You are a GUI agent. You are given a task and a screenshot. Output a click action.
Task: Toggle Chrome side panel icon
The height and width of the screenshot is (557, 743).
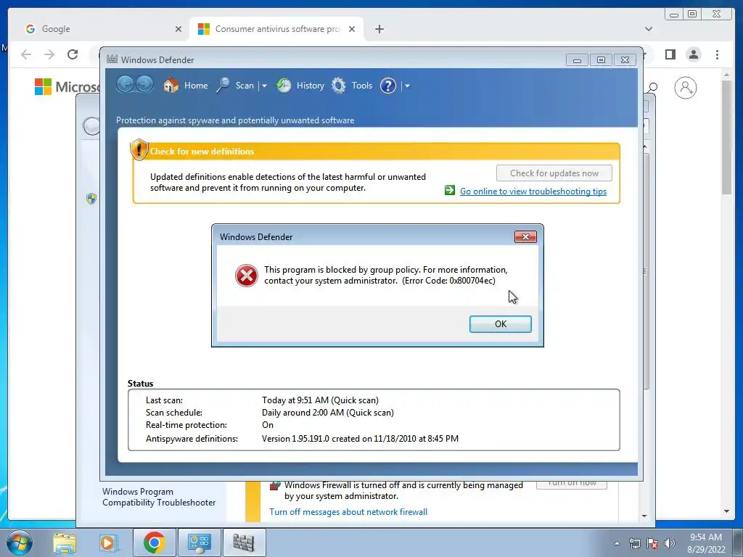pyautogui.click(x=670, y=54)
